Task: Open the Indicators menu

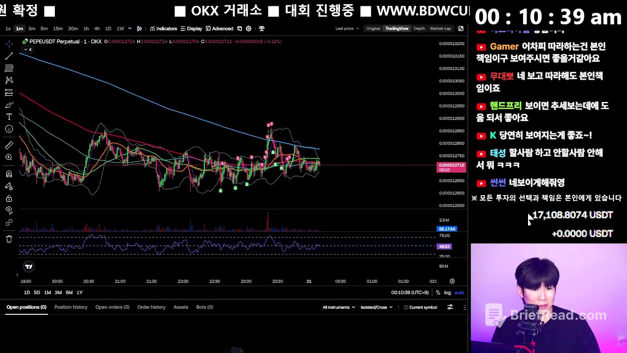Action: click(x=164, y=28)
